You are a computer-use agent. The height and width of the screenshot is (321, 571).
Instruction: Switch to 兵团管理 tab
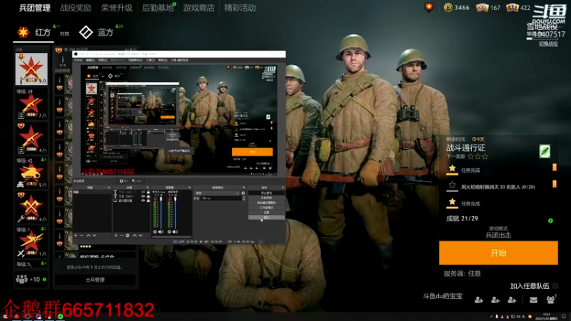click(x=34, y=8)
